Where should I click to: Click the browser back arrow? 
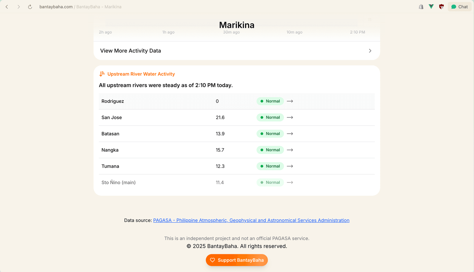[x=7, y=7]
